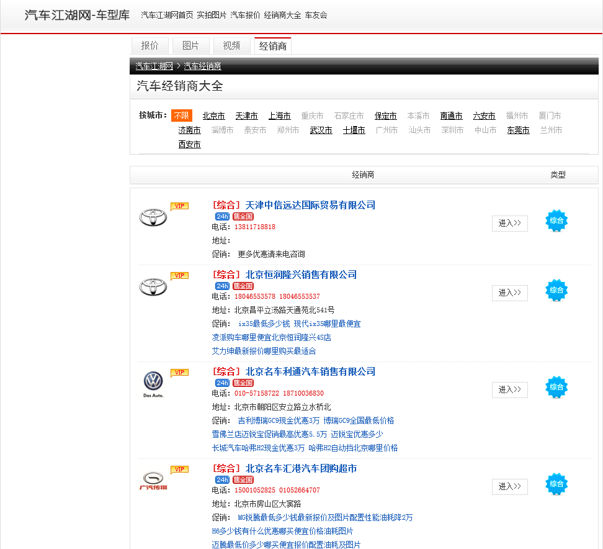Image resolution: width=603 pixels, height=549 pixels.
Task: Open promo H6多少钱有什么优惠哪买便宜
Action: click(282, 531)
